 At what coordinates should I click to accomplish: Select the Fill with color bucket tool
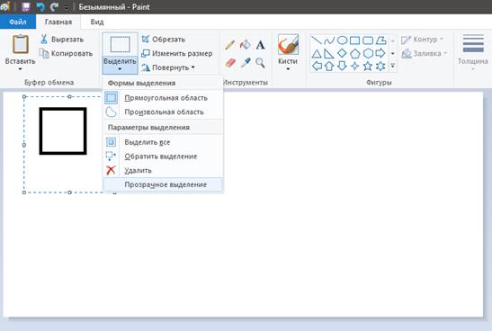tap(245, 45)
